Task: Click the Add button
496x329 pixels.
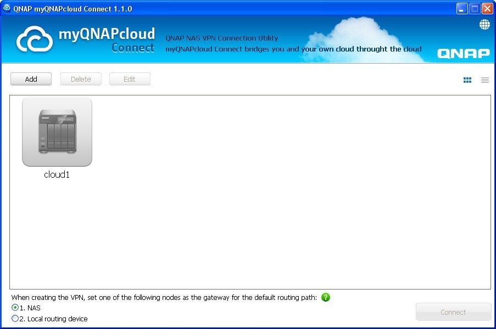Action: point(31,79)
